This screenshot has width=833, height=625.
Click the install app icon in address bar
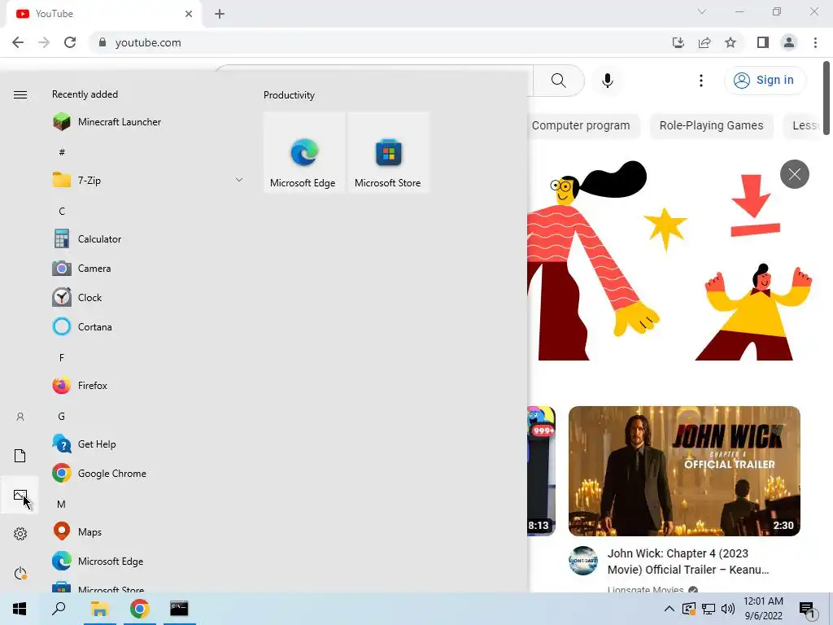click(x=678, y=42)
